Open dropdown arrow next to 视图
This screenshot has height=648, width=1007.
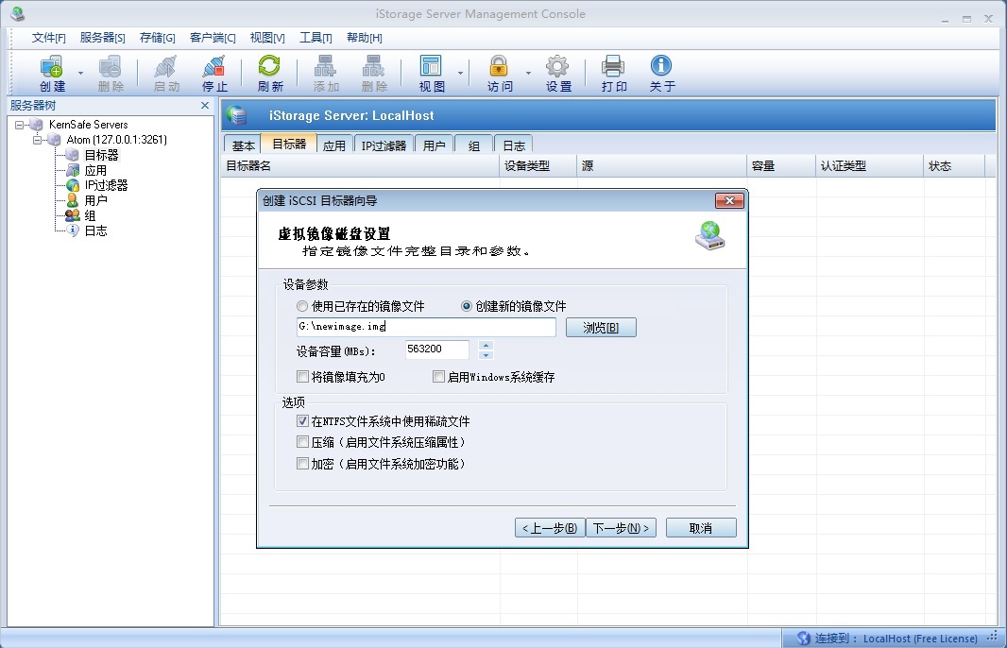(x=460, y=74)
